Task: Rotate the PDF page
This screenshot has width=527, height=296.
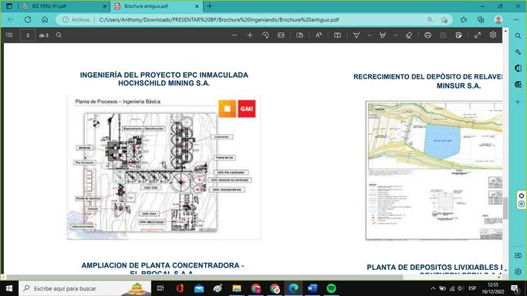Action: click(265, 35)
